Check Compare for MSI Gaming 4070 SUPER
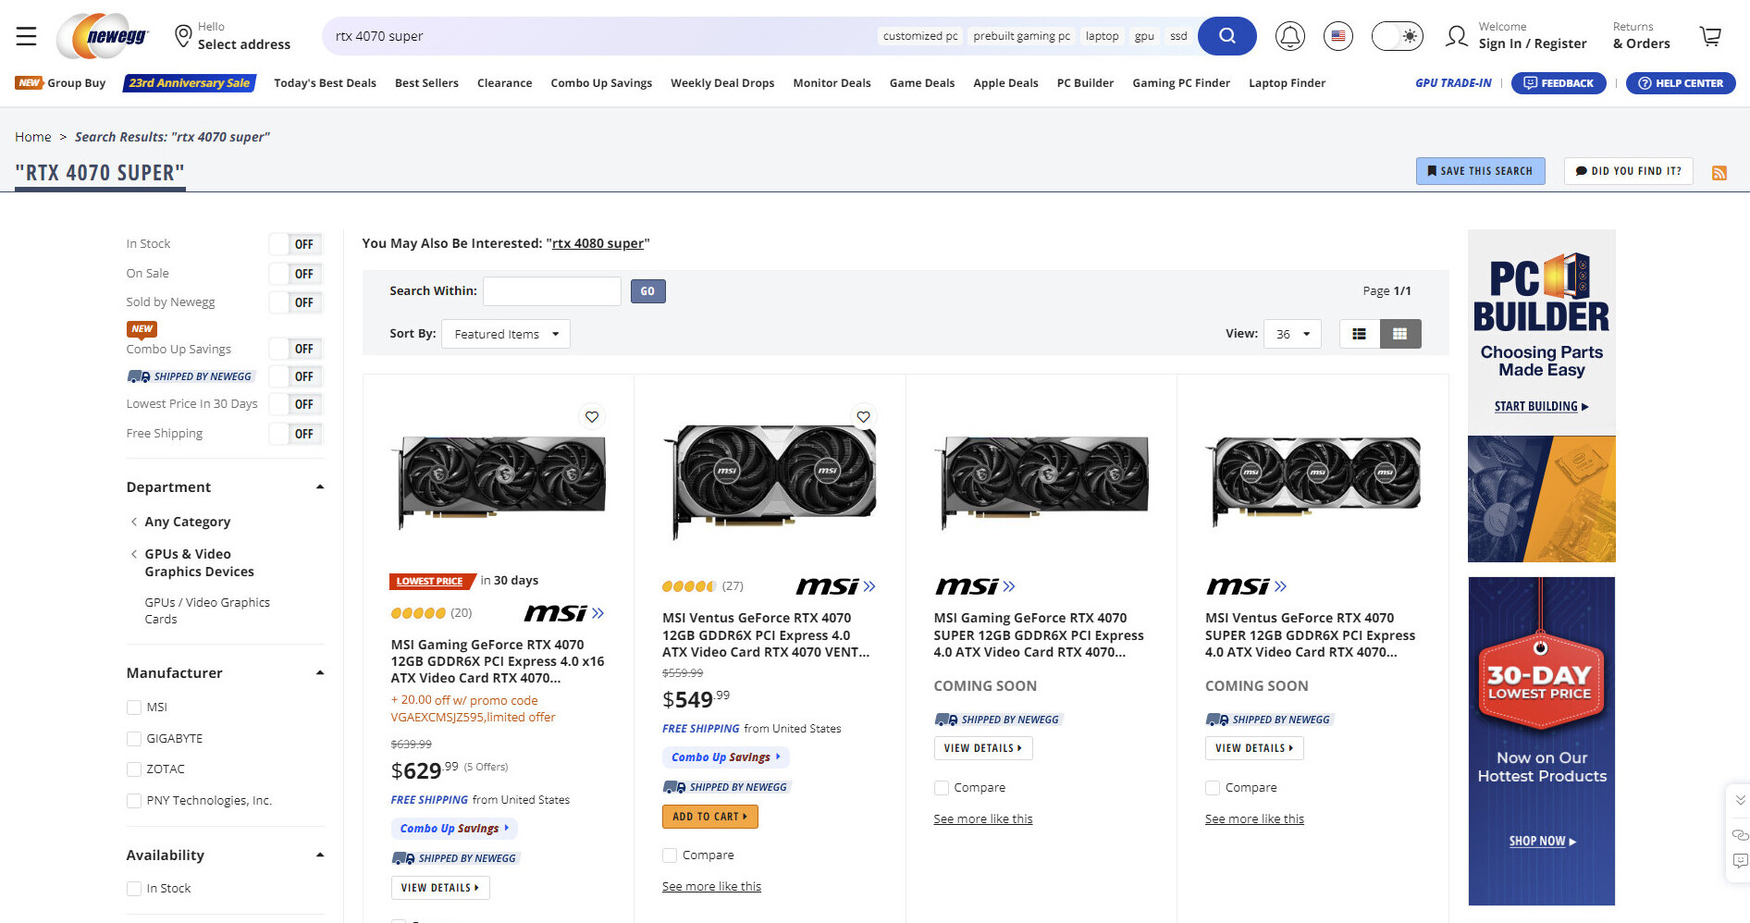Image resolution: width=1750 pixels, height=923 pixels. pyautogui.click(x=942, y=788)
